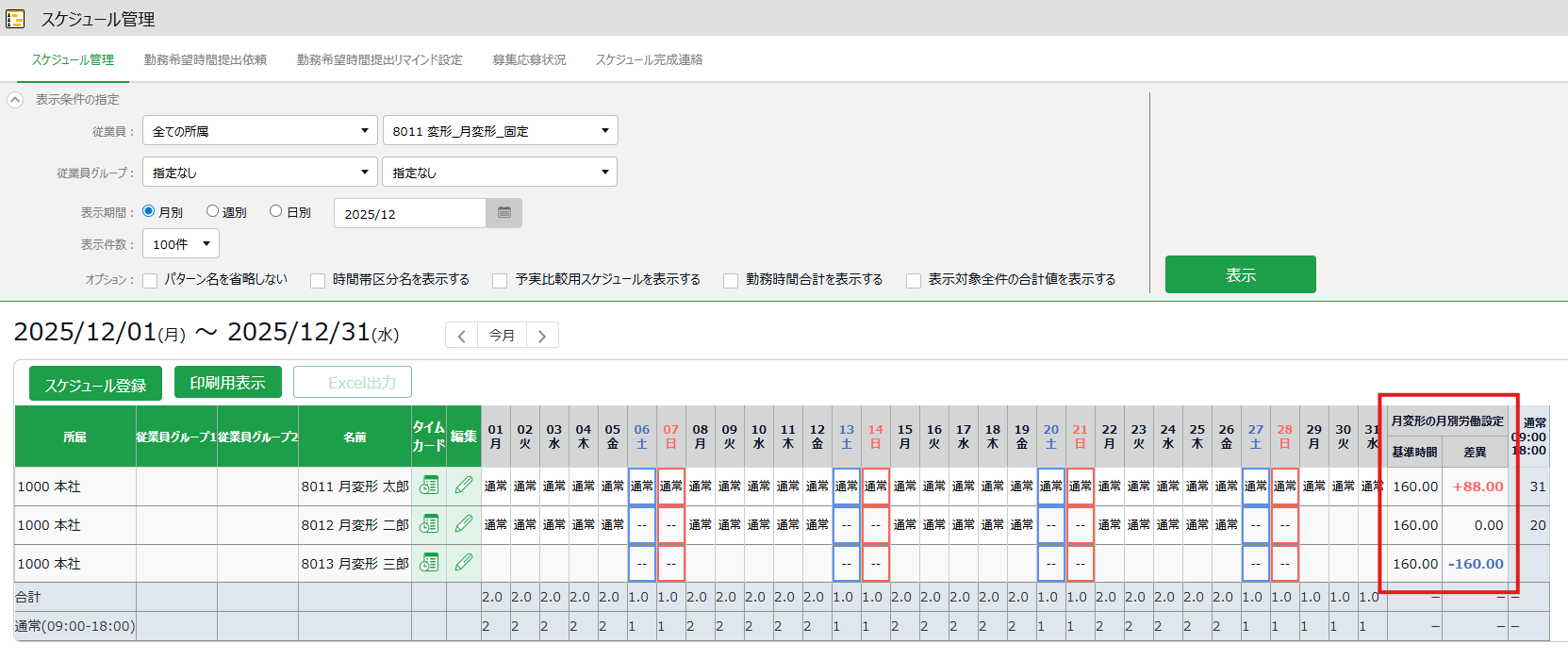The width and height of the screenshot is (1568, 660).
Task: Open the 募集応募状況 tab
Action: point(529,59)
